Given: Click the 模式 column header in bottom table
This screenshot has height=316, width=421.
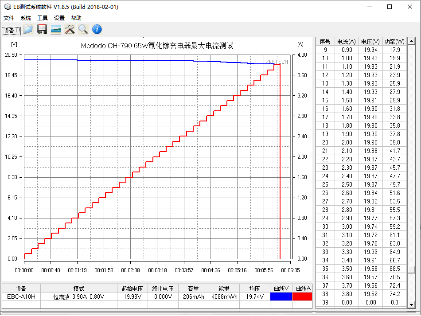Looking at the screenshot, I should [x=79, y=289].
